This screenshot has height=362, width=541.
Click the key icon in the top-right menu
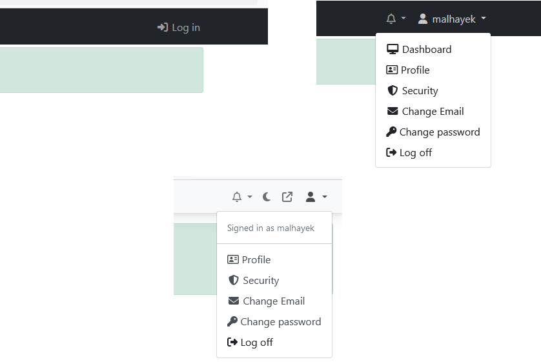(x=391, y=132)
